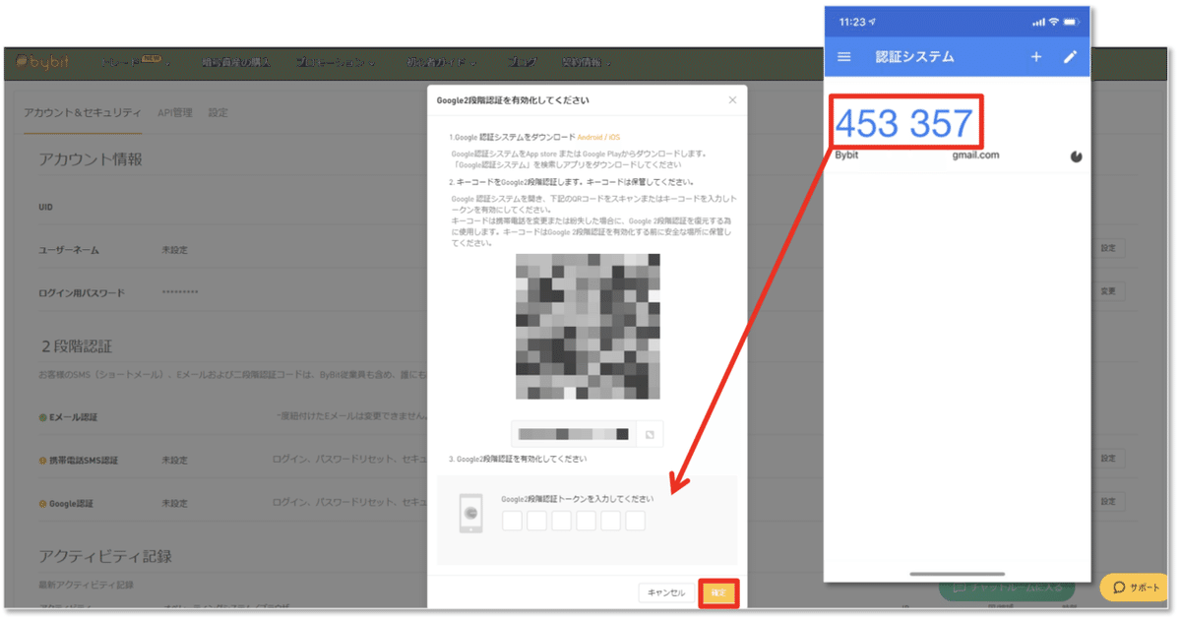Click the Google2段階認証トークンを入力してください label
Screen dimensions: 1181x622
tap(577, 499)
